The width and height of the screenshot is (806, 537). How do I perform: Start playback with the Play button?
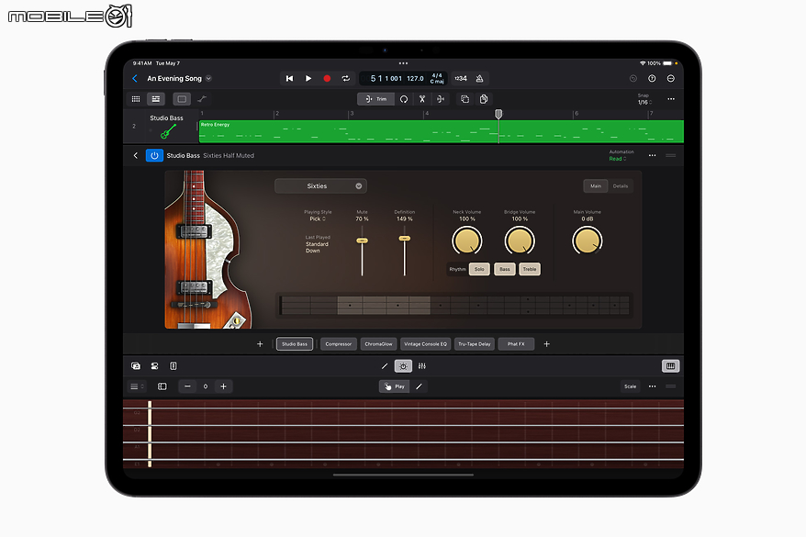pyautogui.click(x=308, y=79)
